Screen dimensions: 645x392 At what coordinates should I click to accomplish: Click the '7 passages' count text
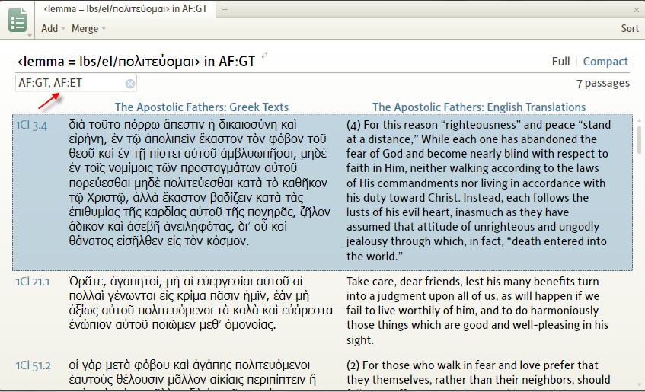point(602,84)
